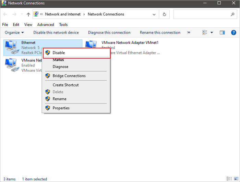240x182 pixels.
Task: Open the Organize dropdown
Action: 14,33
